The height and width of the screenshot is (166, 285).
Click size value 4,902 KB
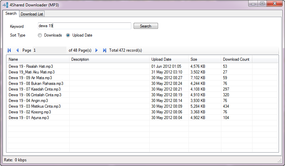pyautogui.click(x=198, y=118)
